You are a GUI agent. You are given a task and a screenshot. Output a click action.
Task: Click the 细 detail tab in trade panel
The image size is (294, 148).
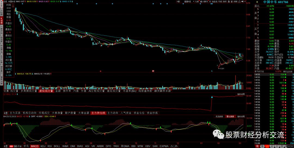pos(257,146)
